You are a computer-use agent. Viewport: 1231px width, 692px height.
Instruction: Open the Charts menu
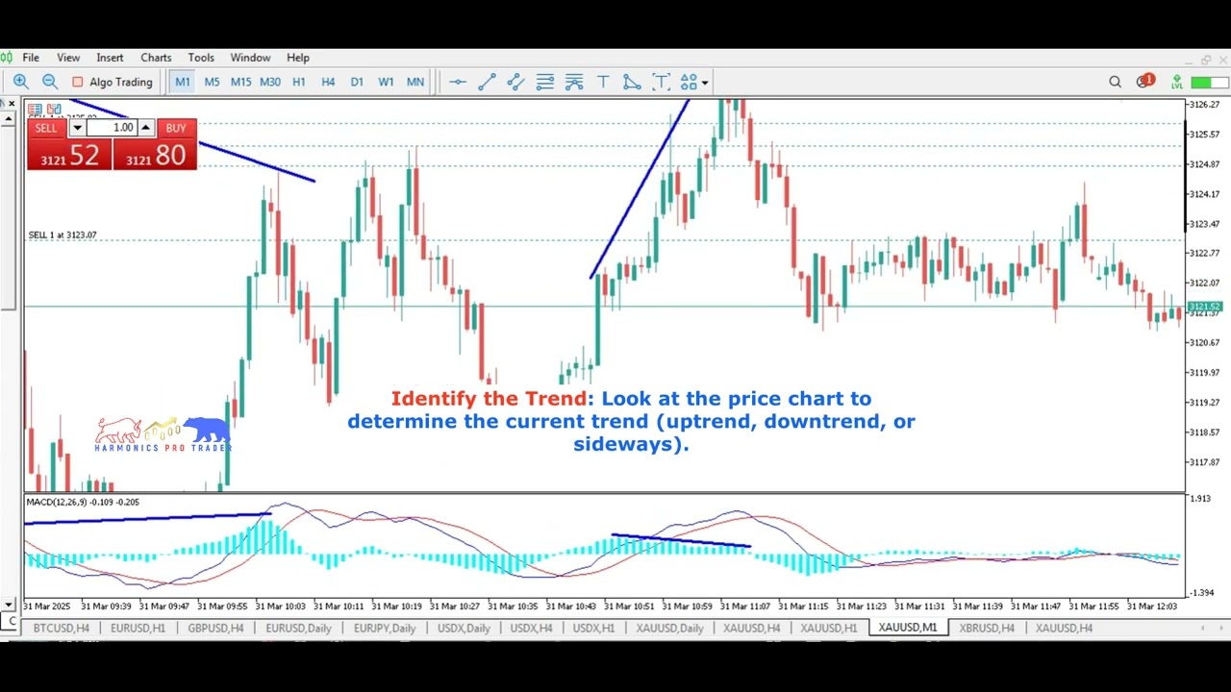click(x=156, y=58)
